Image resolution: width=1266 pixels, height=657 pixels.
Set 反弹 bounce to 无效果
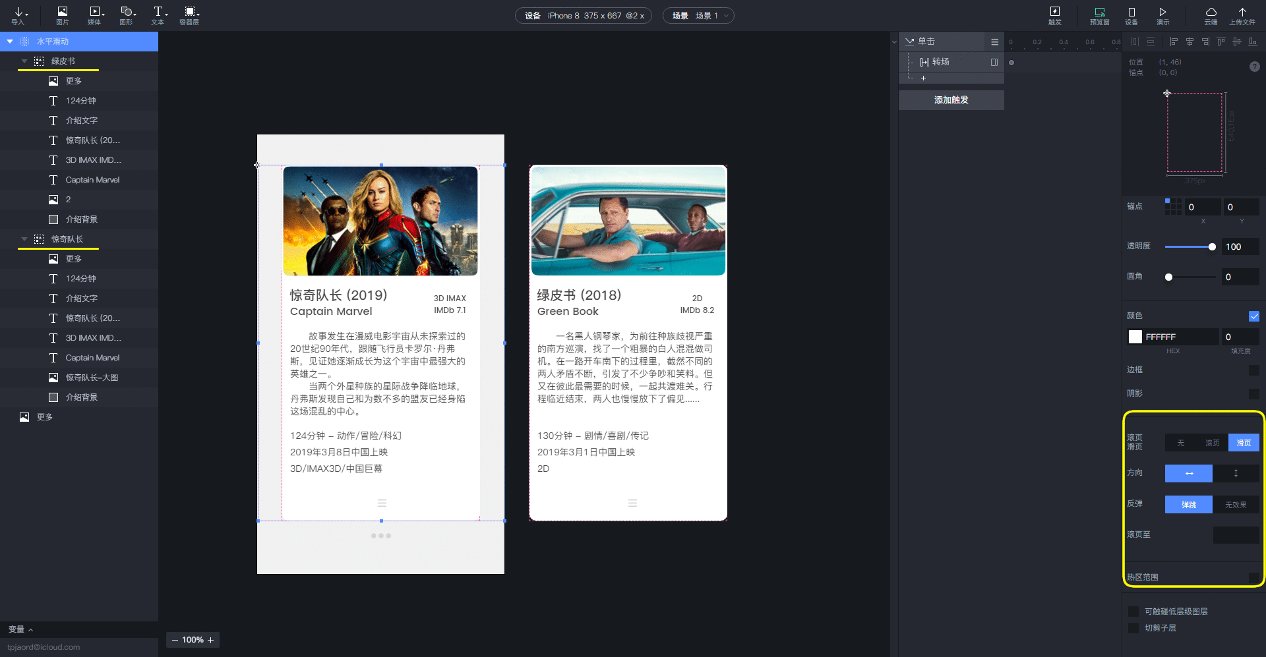click(1236, 505)
